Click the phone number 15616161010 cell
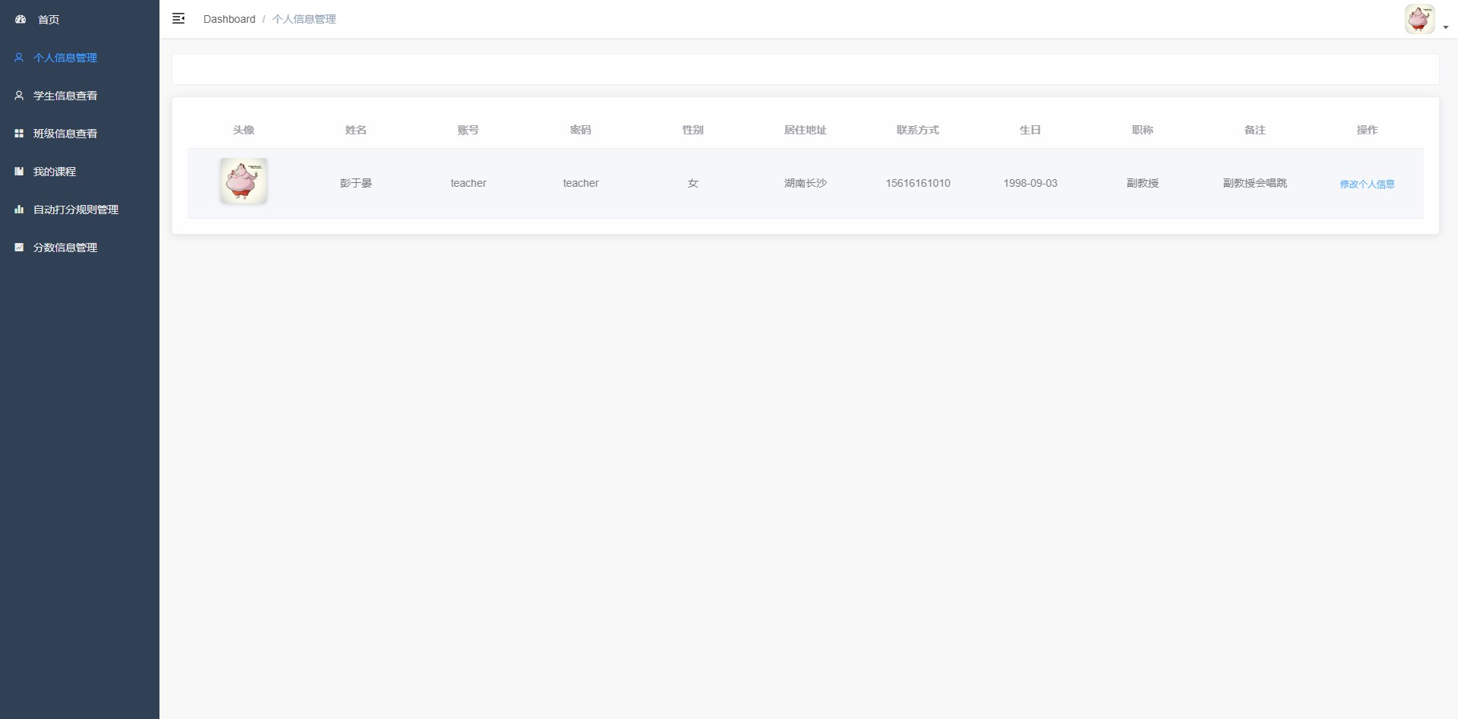Image resolution: width=1458 pixels, height=719 pixels. coord(917,183)
